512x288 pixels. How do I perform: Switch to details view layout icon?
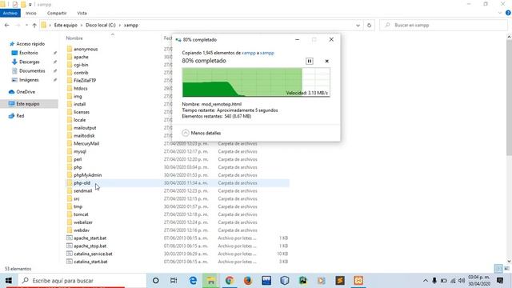click(498, 269)
